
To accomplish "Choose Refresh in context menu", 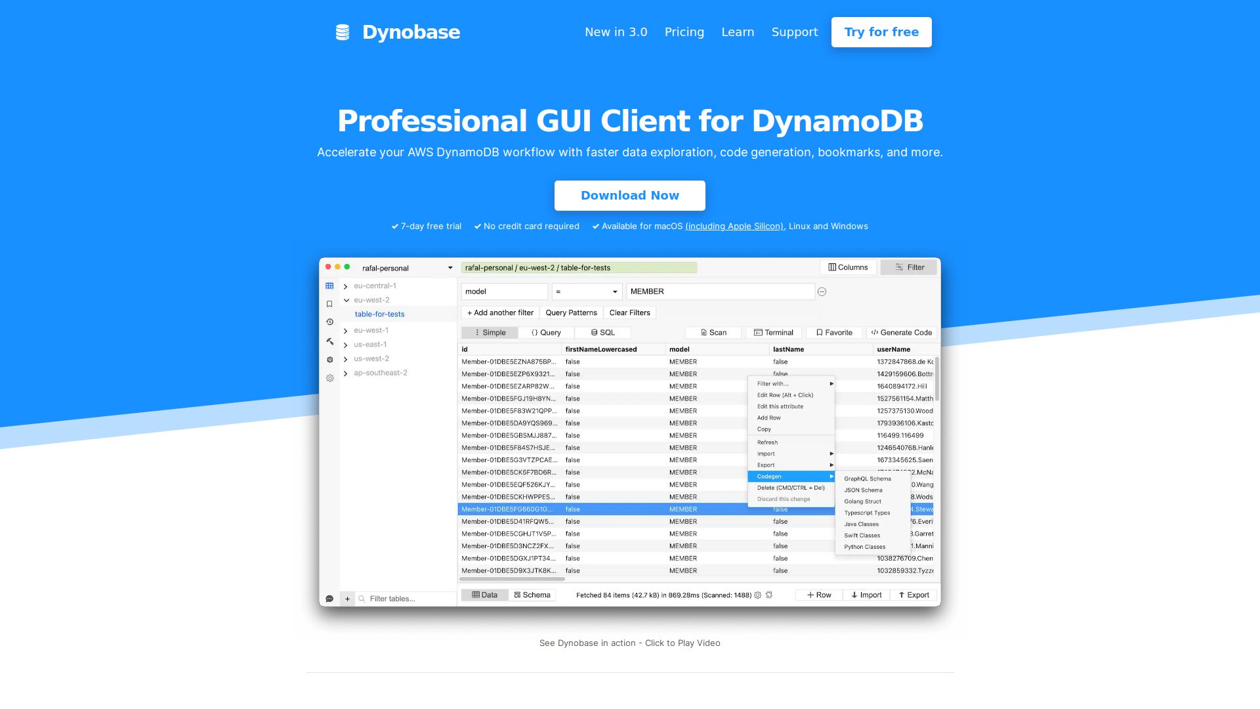I will click(x=791, y=442).
